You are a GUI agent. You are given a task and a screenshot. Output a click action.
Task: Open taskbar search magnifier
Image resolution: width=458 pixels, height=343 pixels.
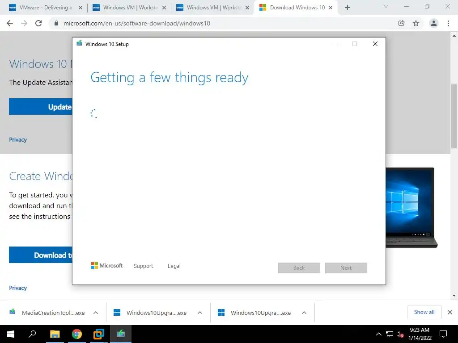tap(32, 334)
